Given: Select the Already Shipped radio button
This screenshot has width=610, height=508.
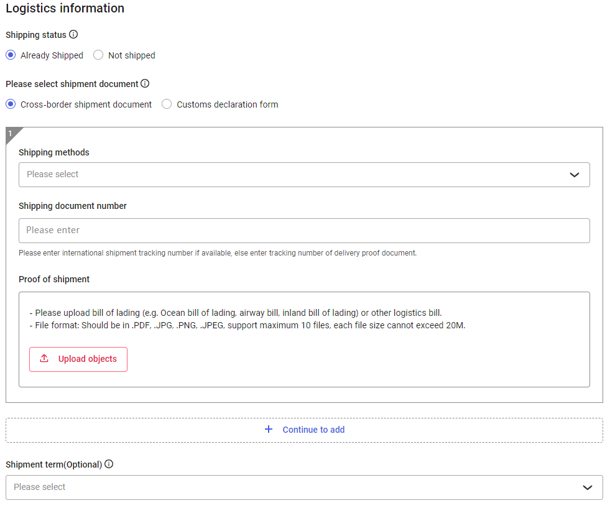Looking at the screenshot, I should click(11, 55).
